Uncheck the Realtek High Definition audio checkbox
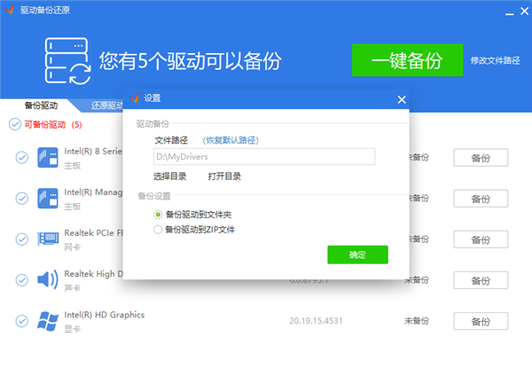Screen dimensions: 532x368 22,280
